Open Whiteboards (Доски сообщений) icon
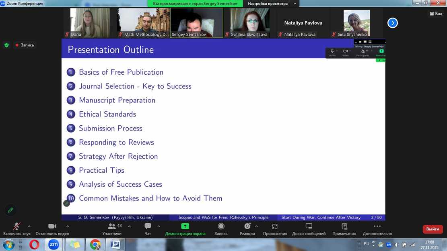The image size is (447, 251). (309, 227)
